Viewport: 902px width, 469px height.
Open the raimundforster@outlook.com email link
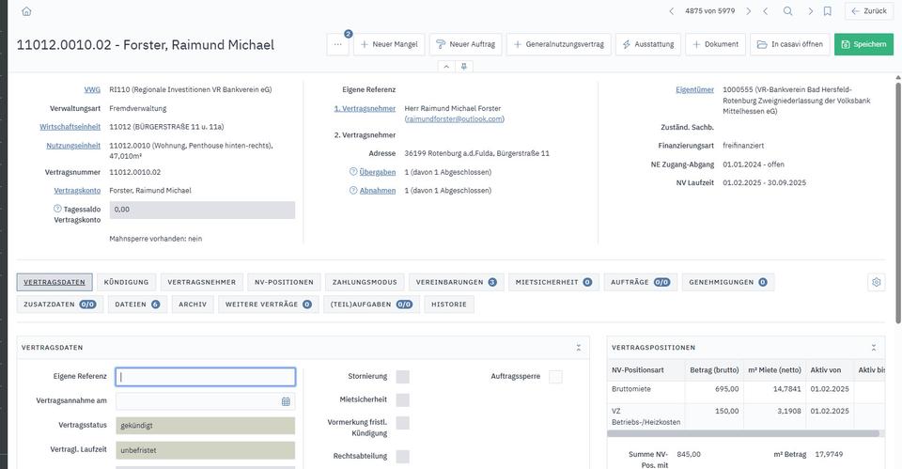(x=455, y=119)
